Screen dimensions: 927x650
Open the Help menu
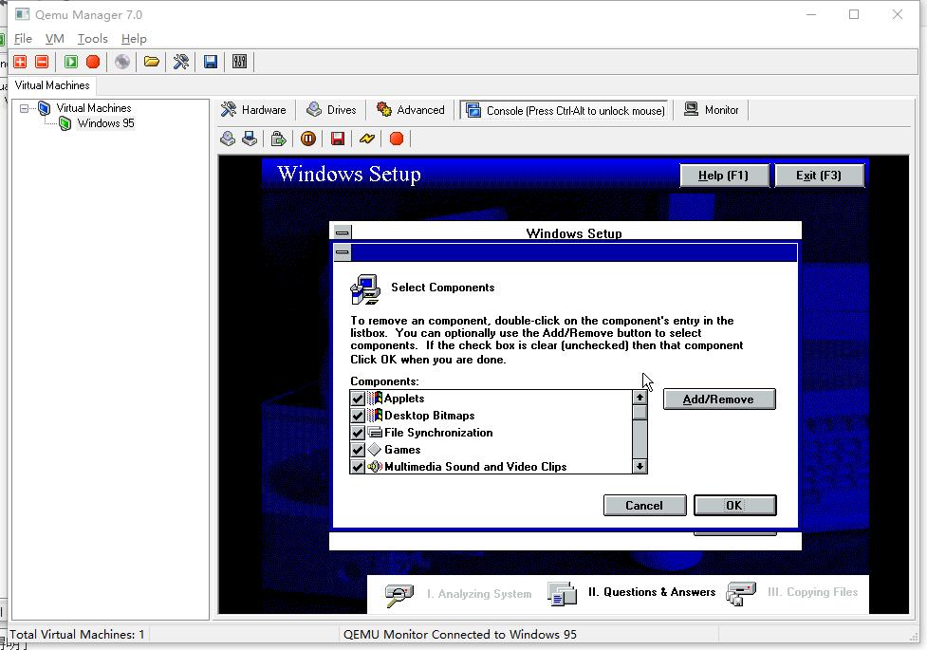point(134,39)
